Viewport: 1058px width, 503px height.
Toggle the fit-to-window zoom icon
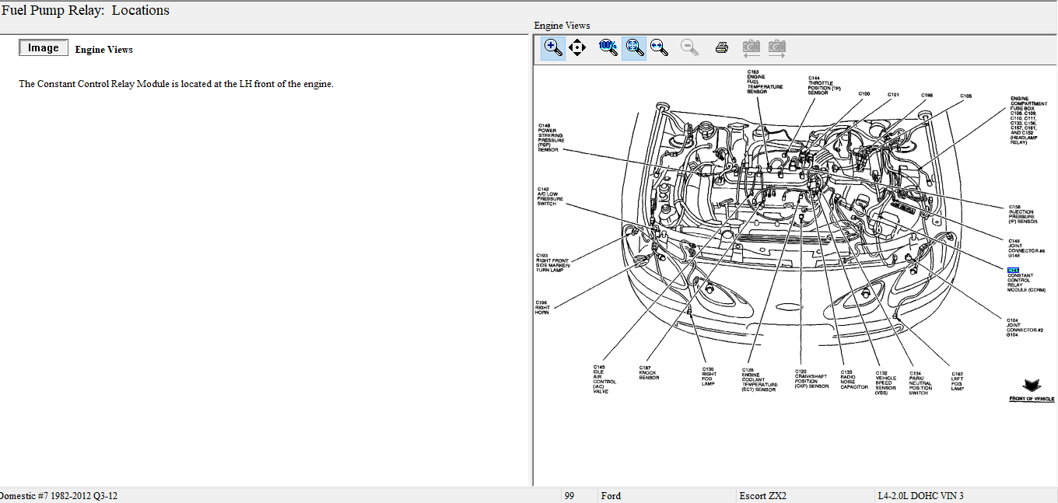[x=634, y=47]
